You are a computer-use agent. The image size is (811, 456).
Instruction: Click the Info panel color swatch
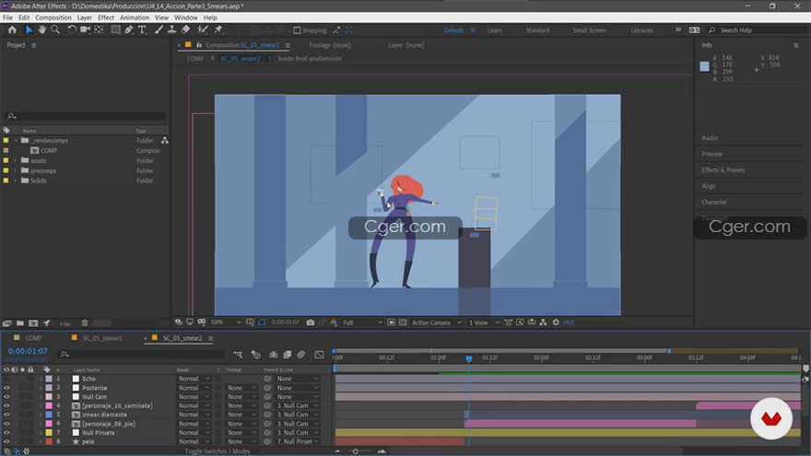tap(704, 66)
